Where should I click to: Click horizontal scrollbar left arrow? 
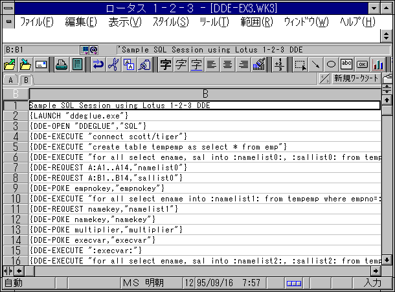click(19, 271)
